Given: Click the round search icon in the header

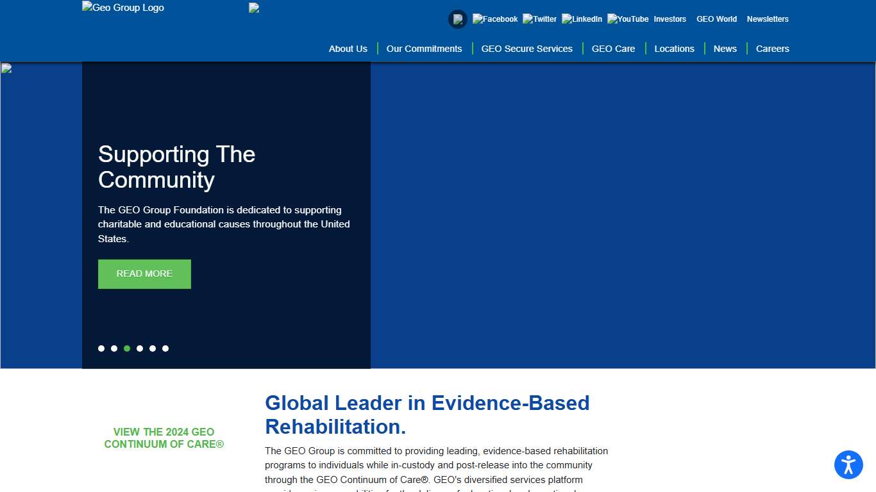Looking at the screenshot, I should click(x=457, y=19).
